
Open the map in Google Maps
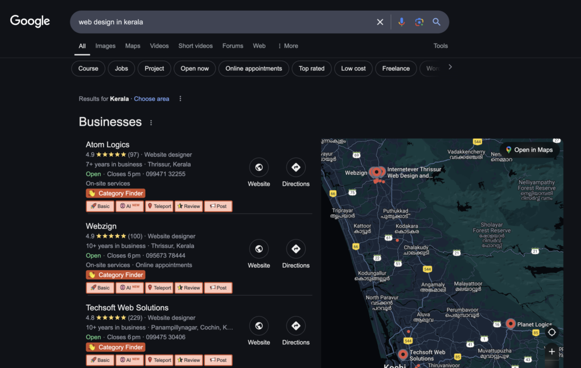(529, 150)
